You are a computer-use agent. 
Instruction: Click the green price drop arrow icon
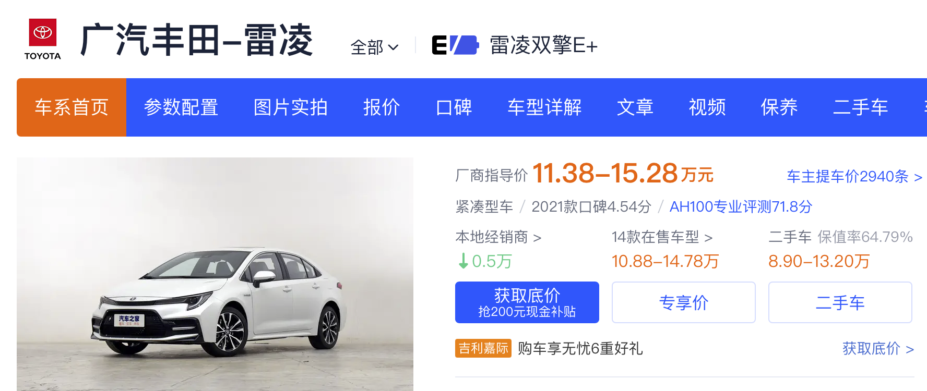(x=463, y=260)
